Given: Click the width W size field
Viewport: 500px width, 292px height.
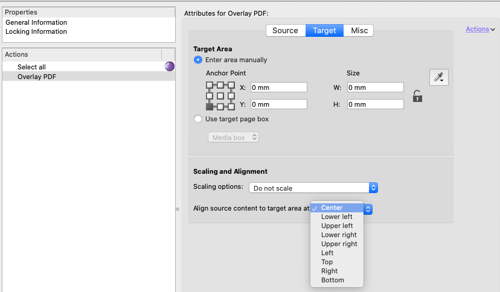Looking at the screenshot, I should (375, 87).
